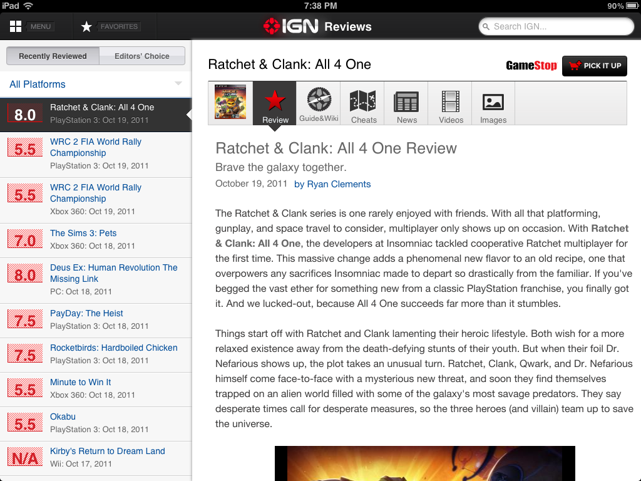
Task: Tap the Search IGN field
Action: pyautogui.click(x=556, y=26)
